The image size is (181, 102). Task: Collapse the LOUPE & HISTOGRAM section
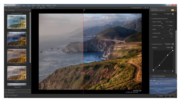(151, 76)
